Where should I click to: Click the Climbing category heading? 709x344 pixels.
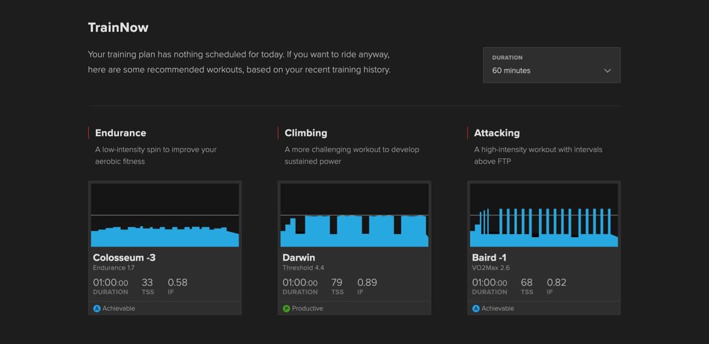click(x=305, y=133)
